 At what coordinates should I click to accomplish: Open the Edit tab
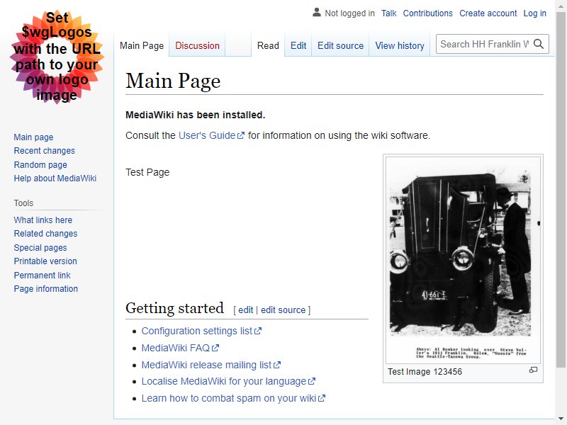(x=298, y=45)
